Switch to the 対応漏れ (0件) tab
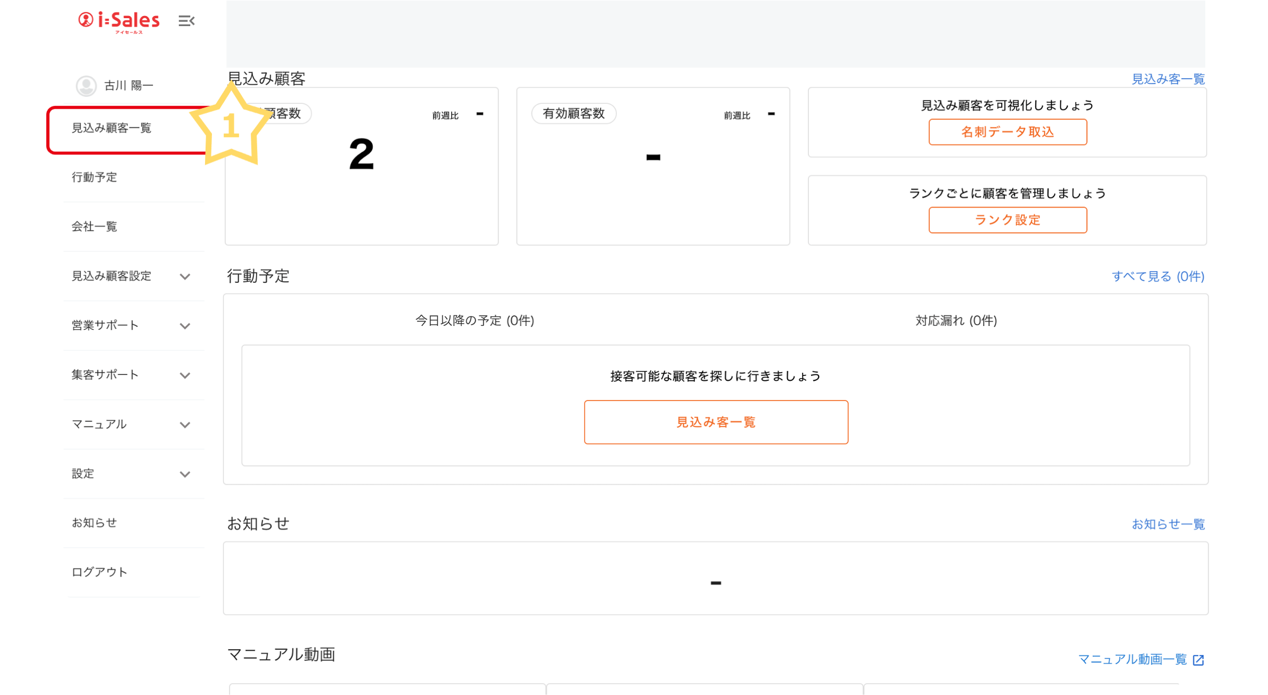This screenshot has width=1268, height=695. click(955, 321)
